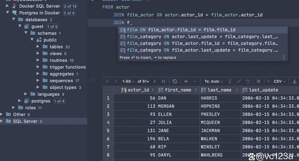Viewport: 299px width, 161px height.
Task: Open the completion popup's three-dot options menu
Action: pos(284,57)
